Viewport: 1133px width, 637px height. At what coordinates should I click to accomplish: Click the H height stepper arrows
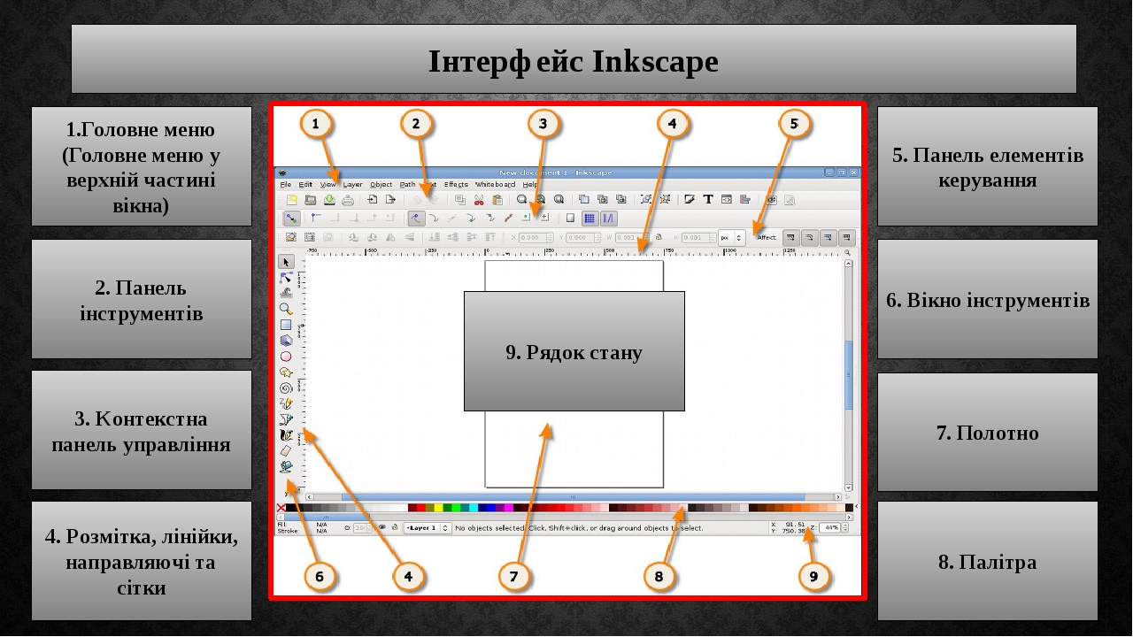pos(713,237)
